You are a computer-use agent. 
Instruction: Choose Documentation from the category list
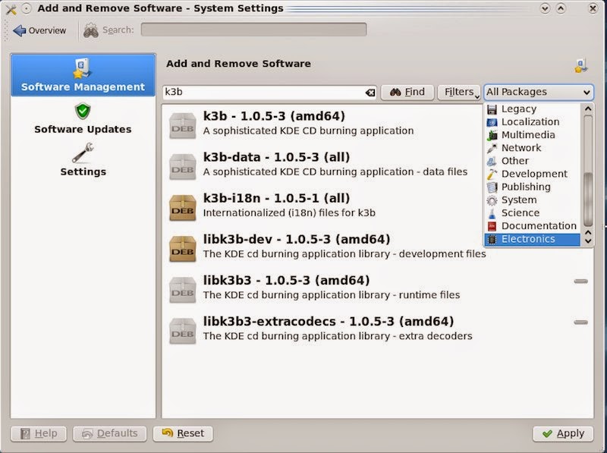click(532, 225)
